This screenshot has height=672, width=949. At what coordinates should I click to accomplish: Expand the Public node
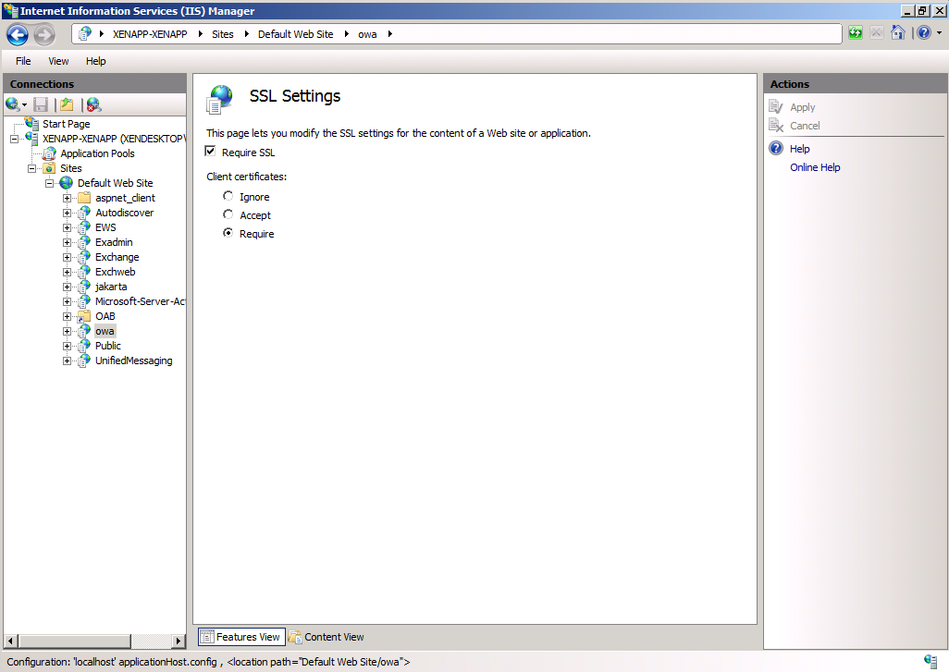coord(68,347)
